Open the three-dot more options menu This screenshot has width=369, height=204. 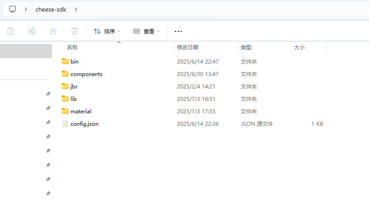coord(178,32)
